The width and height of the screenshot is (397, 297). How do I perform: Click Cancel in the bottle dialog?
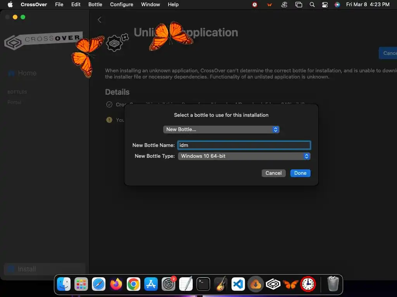pyautogui.click(x=273, y=173)
